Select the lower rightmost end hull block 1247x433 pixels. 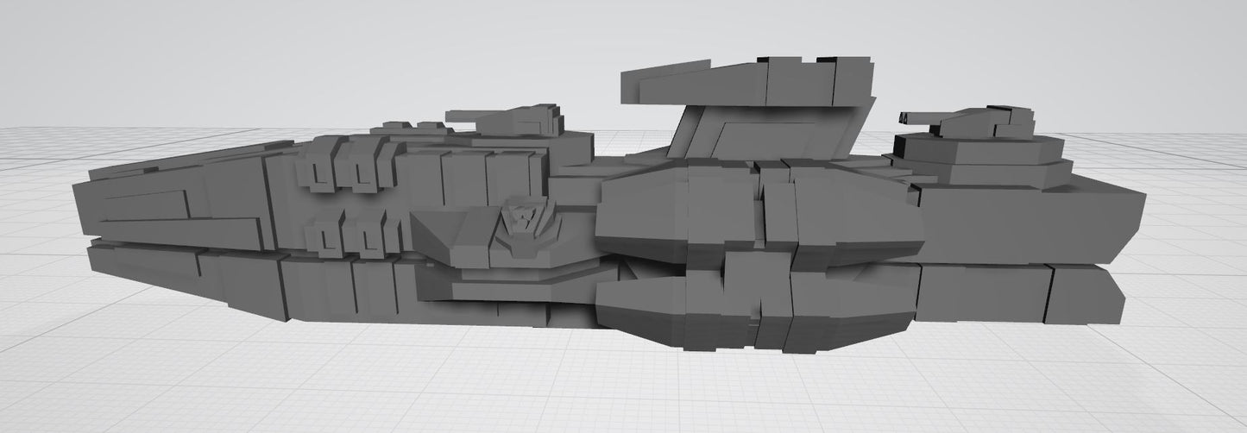point(1086,295)
